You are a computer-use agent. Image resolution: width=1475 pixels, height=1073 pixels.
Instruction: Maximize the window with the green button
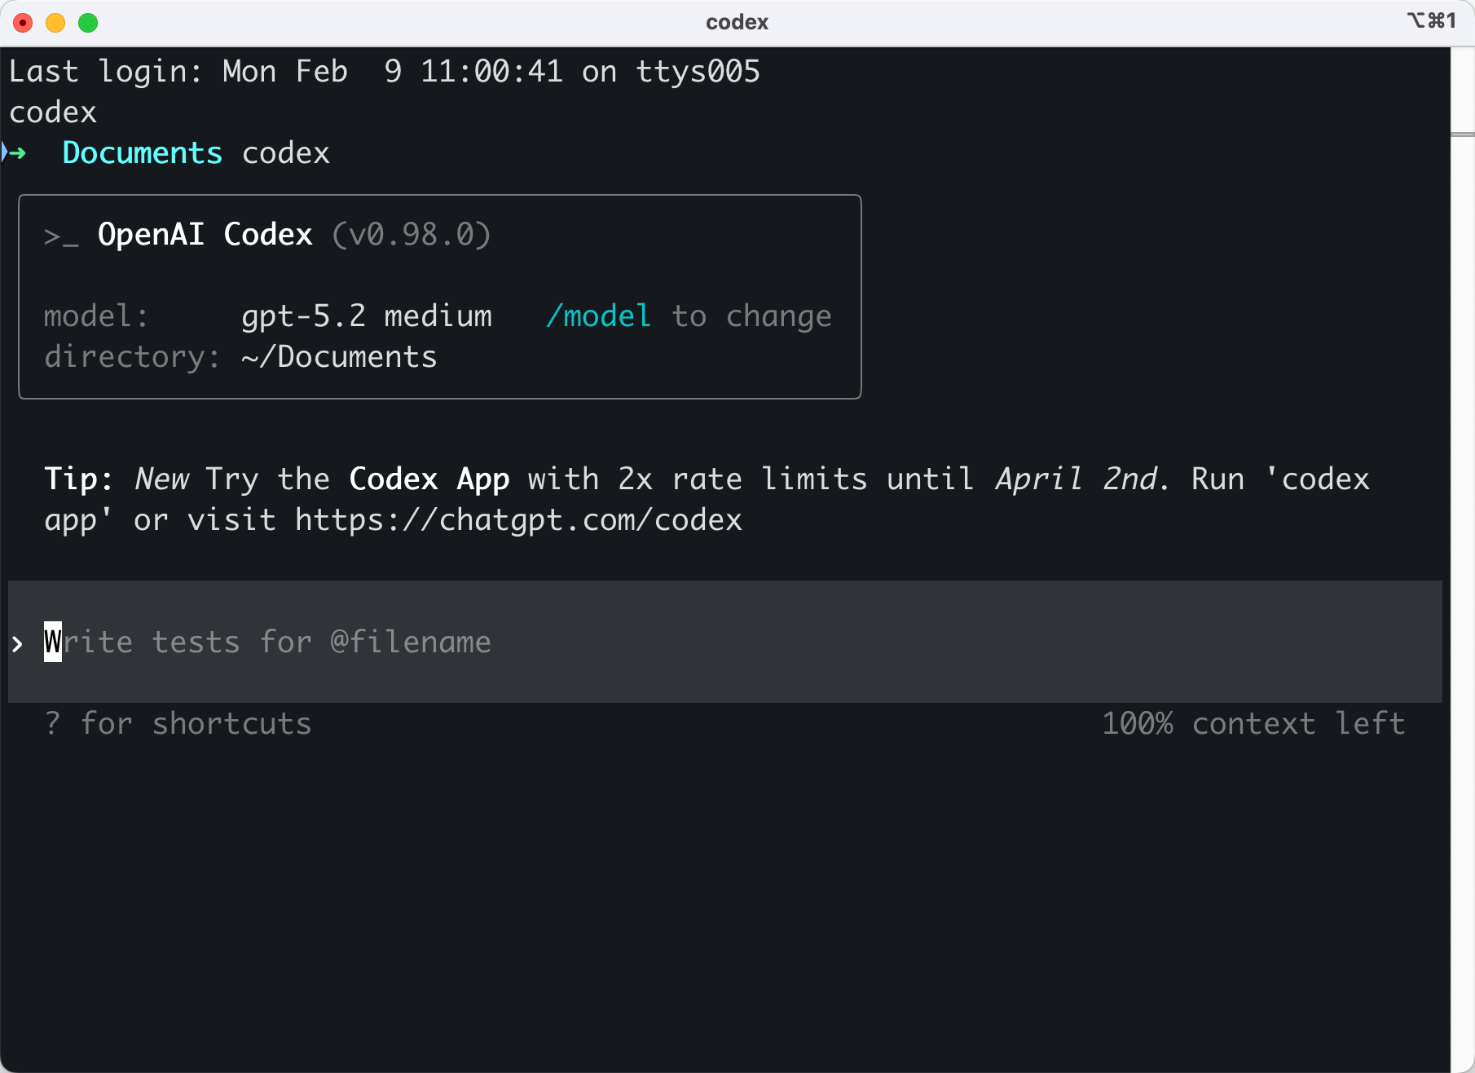point(88,23)
